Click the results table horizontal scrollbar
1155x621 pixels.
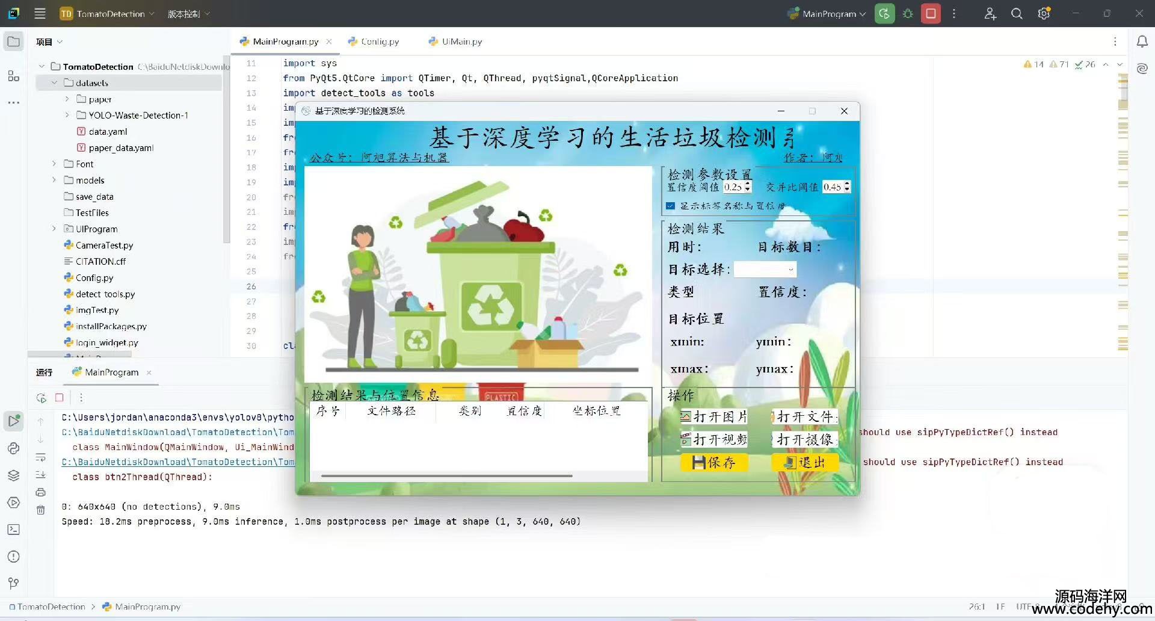446,476
